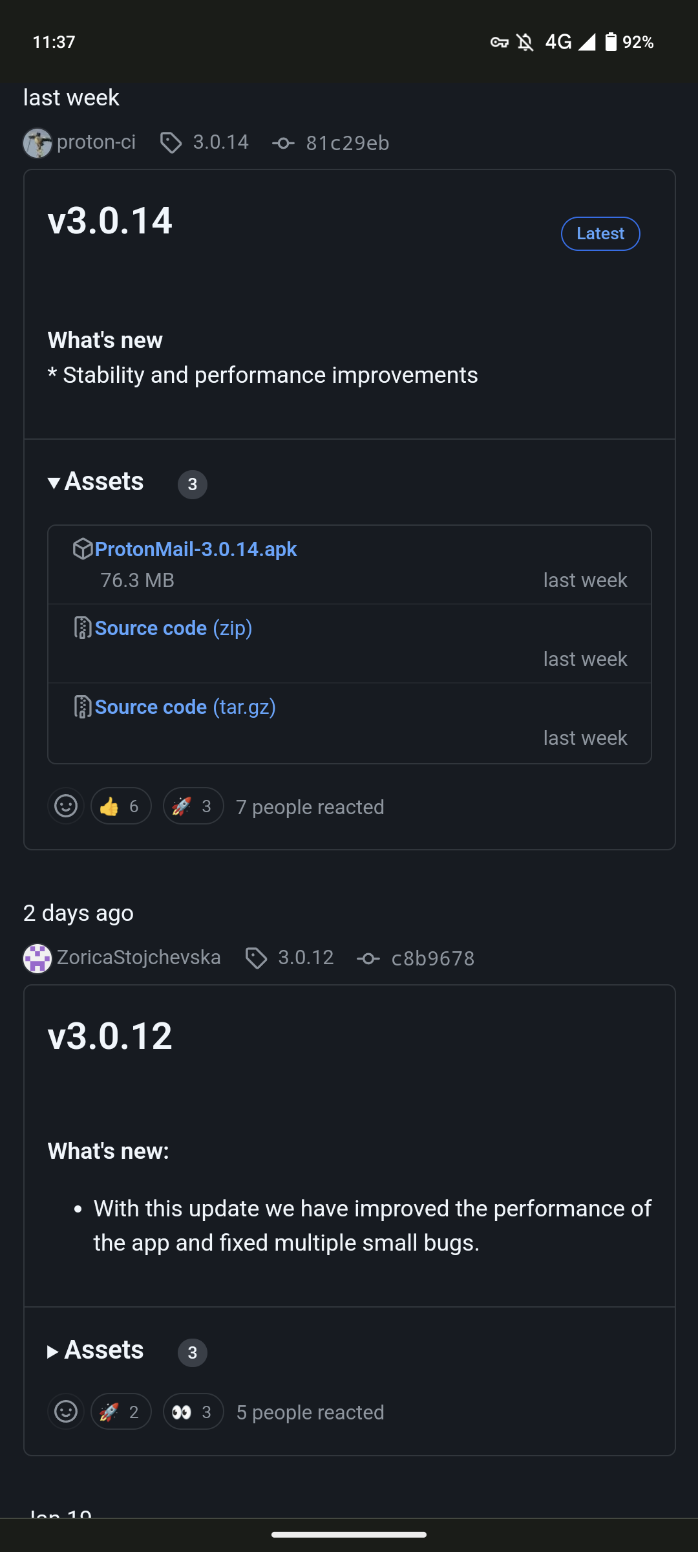Click the 7 people reacted text
Viewport: 698px width, 1552px height.
(x=310, y=806)
